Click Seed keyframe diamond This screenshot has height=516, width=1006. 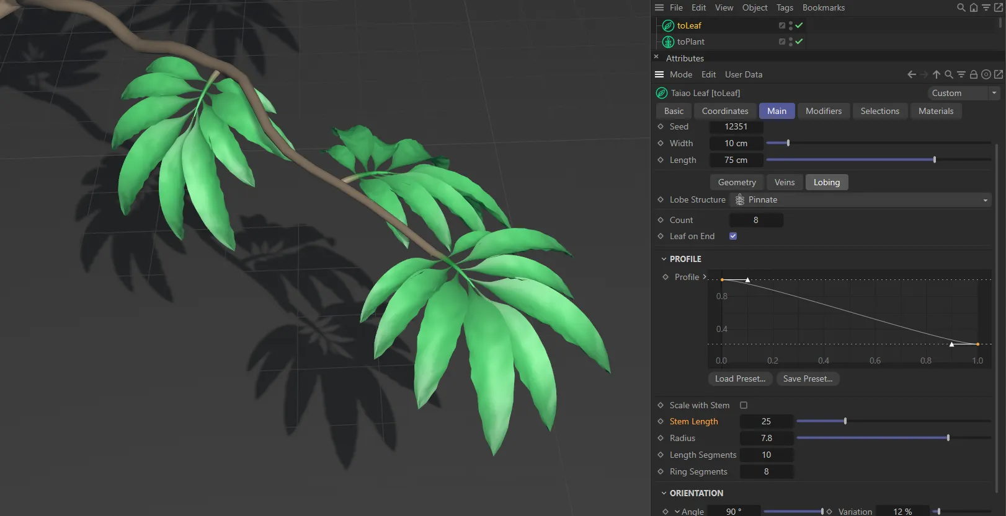point(661,126)
